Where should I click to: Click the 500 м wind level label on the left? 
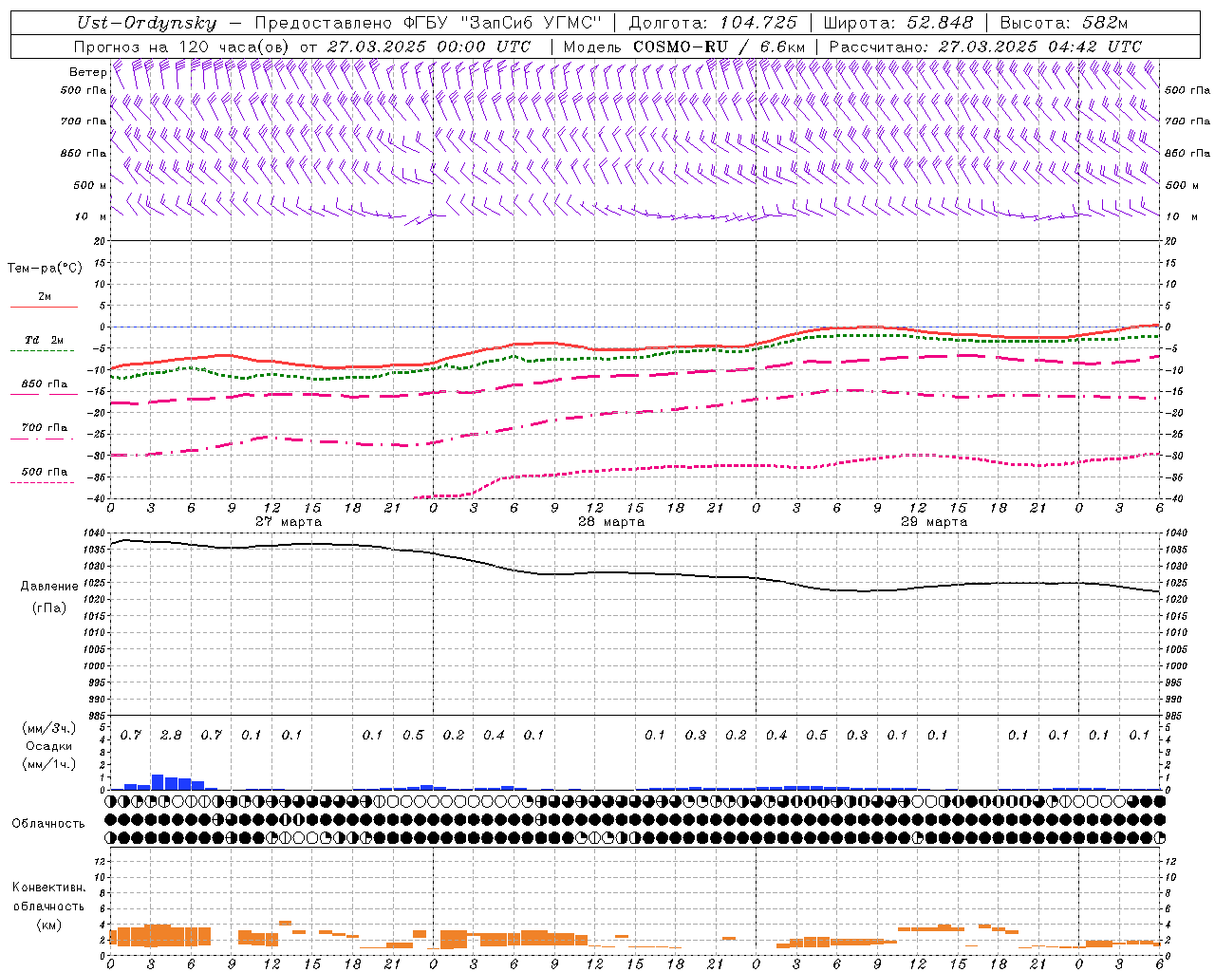90,185
